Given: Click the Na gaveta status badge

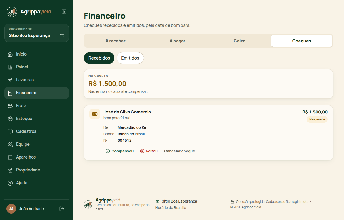Looking at the screenshot, I should click(317, 119).
